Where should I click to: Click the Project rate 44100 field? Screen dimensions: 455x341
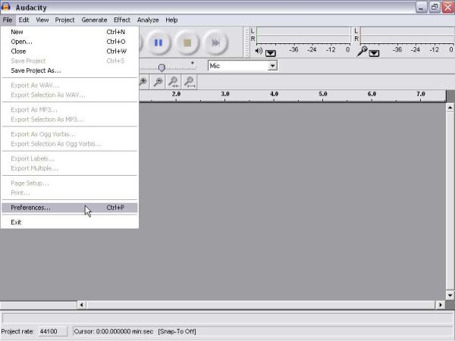53,331
